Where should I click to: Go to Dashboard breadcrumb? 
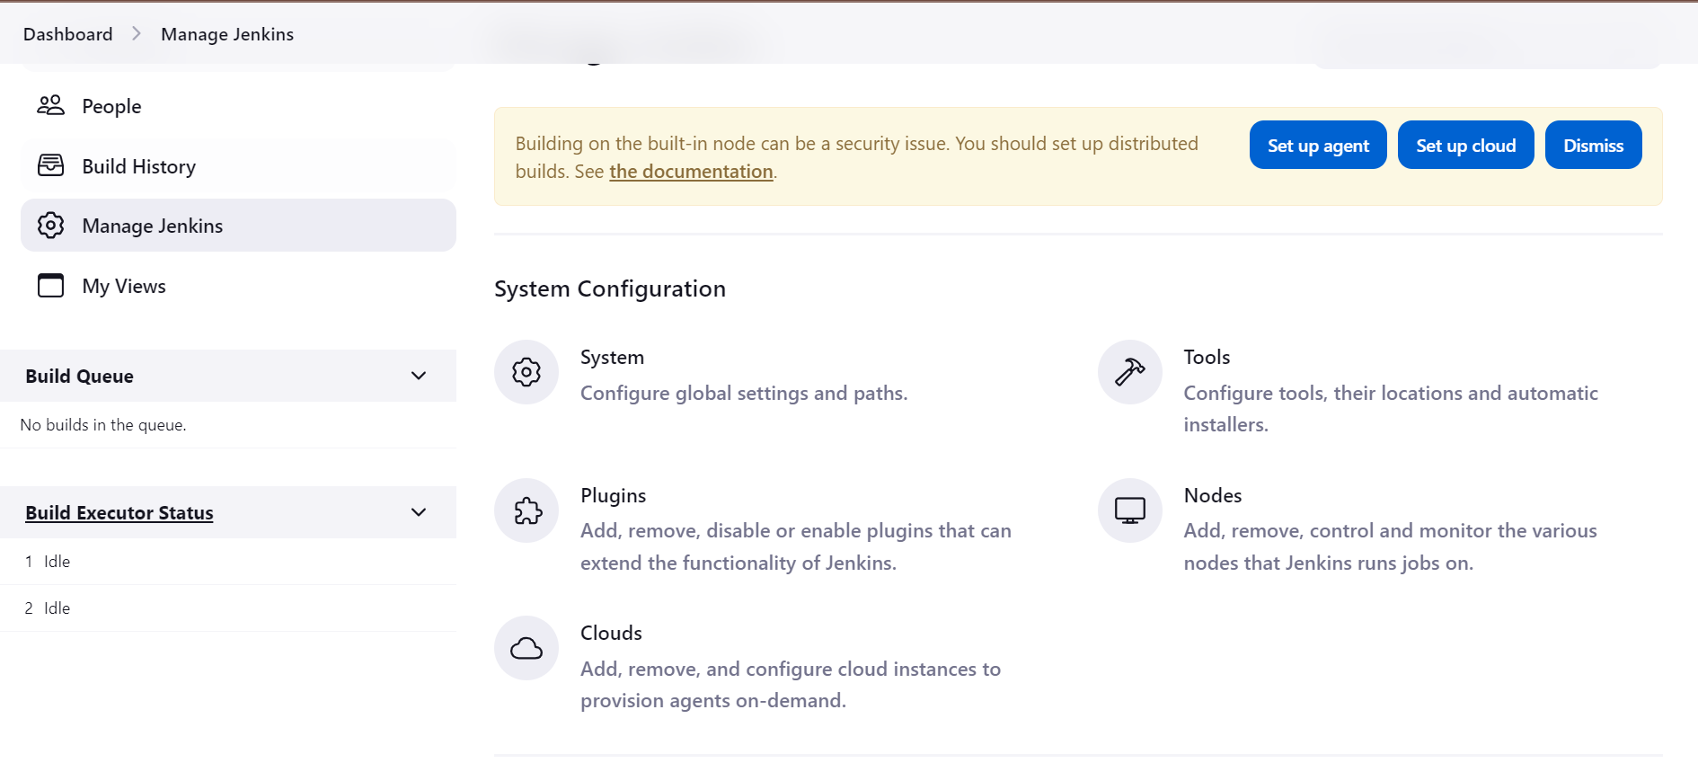coord(68,34)
